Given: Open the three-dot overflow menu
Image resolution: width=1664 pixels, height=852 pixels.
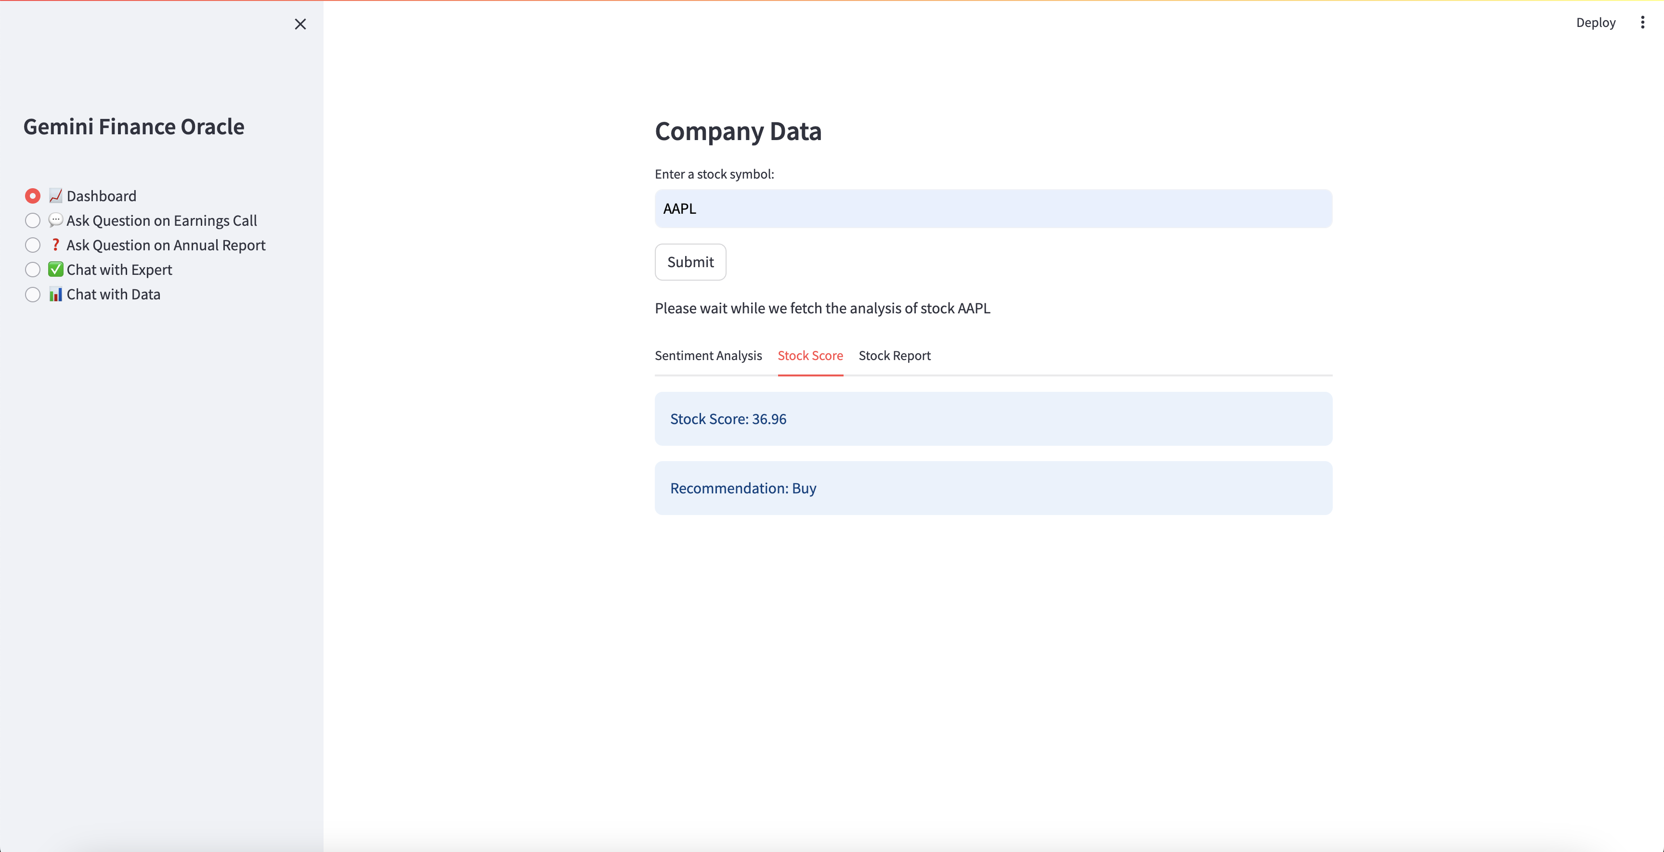Looking at the screenshot, I should coord(1643,22).
